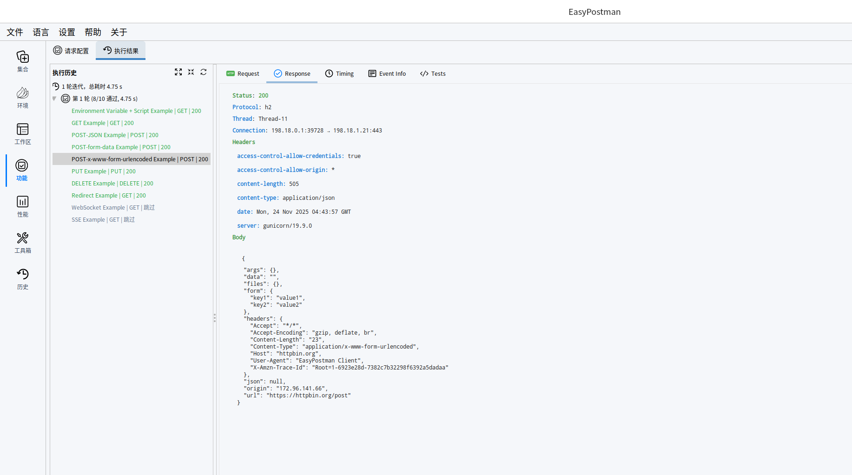Image resolution: width=852 pixels, height=475 pixels.
Task: Click the refresh icon in 执行历史 header
Action: (x=204, y=72)
